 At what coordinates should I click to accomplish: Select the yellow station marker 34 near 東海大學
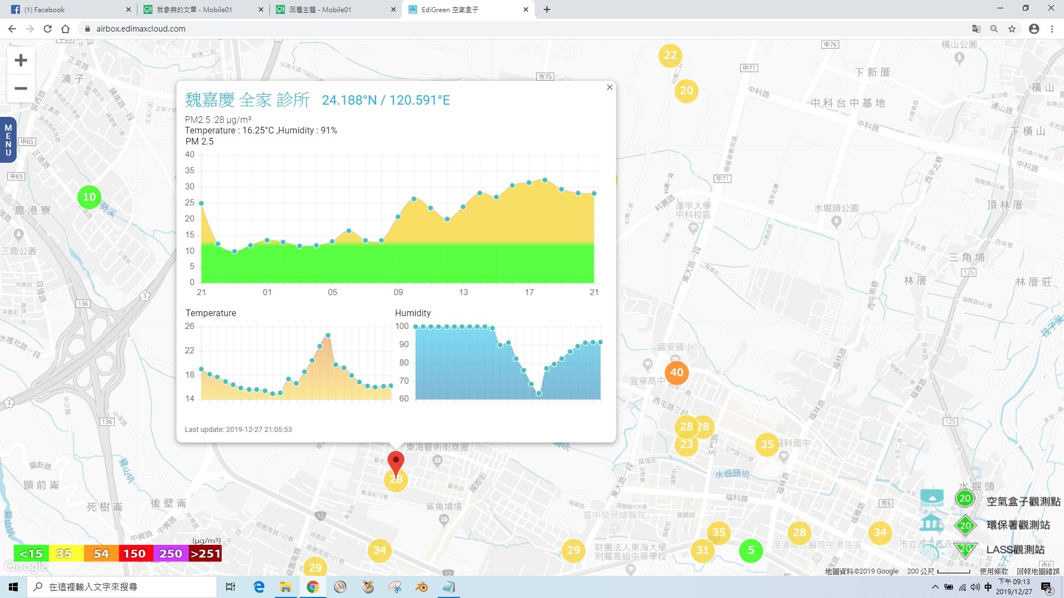coord(380,550)
